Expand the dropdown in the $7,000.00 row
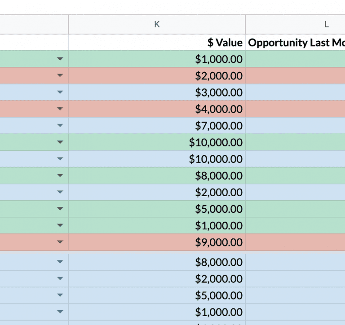 click(x=60, y=125)
